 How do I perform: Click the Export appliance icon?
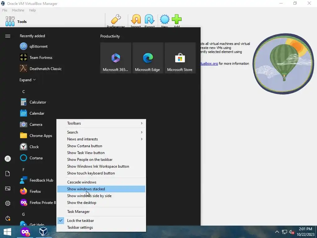point(150,21)
